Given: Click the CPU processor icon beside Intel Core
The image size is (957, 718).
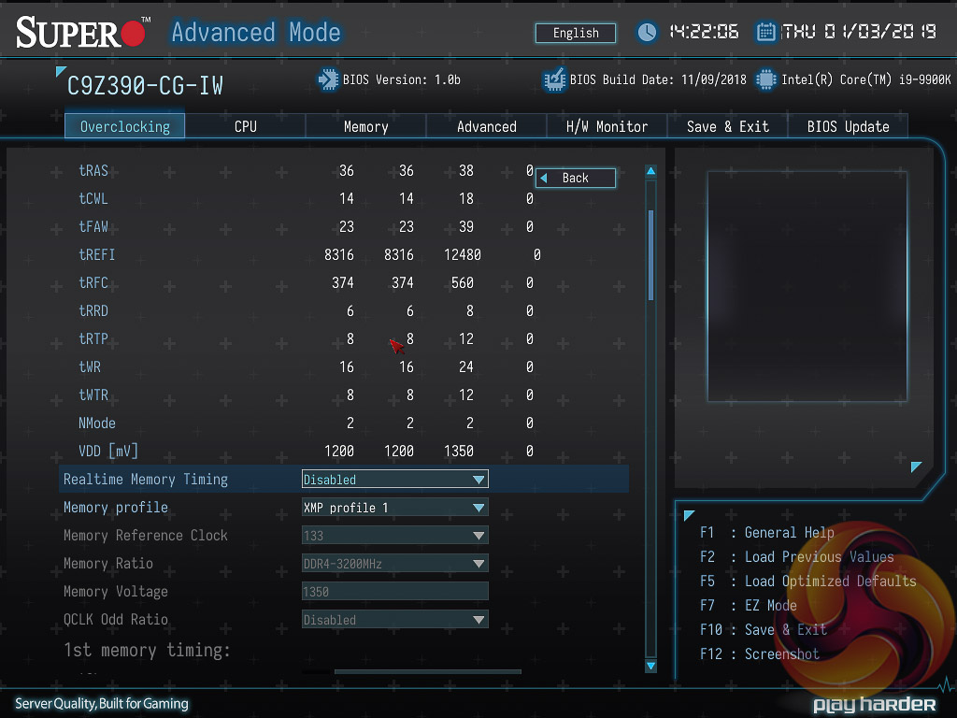Looking at the screenshot, I should tap(765, 79).
